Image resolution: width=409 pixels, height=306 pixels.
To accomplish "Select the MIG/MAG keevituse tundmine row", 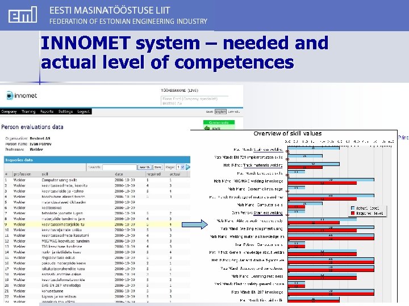I will click(97, 241).
